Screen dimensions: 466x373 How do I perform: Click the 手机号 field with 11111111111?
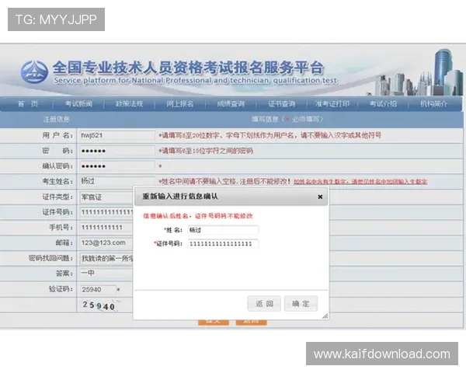tap(106, 228)
